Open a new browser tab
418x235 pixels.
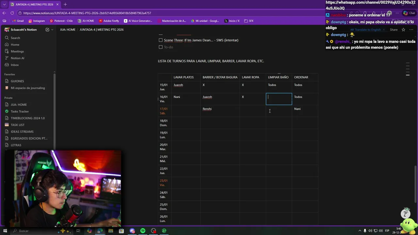pos(65,4)
